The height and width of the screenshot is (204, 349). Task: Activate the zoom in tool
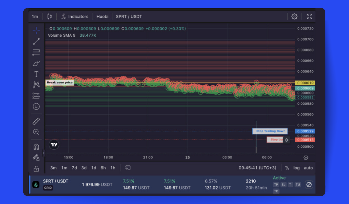click(x=37, y=132)
